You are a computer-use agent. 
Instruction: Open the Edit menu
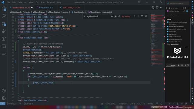[x=14, y=2]
